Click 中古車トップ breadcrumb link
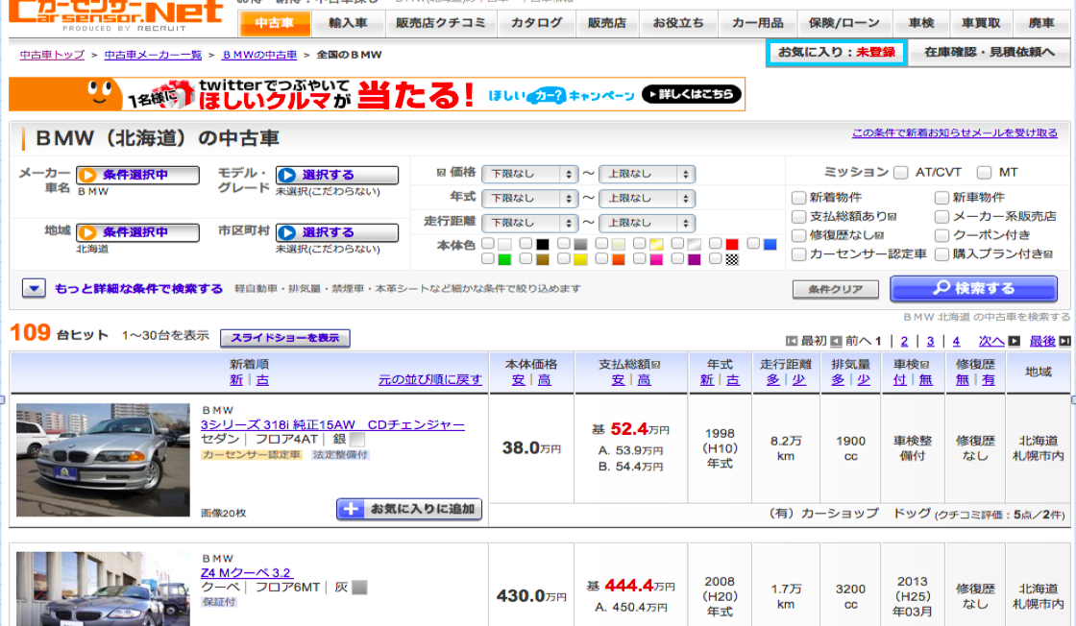Image resolution: width=1076 pixels, height=626 pixels. [52, 54]
